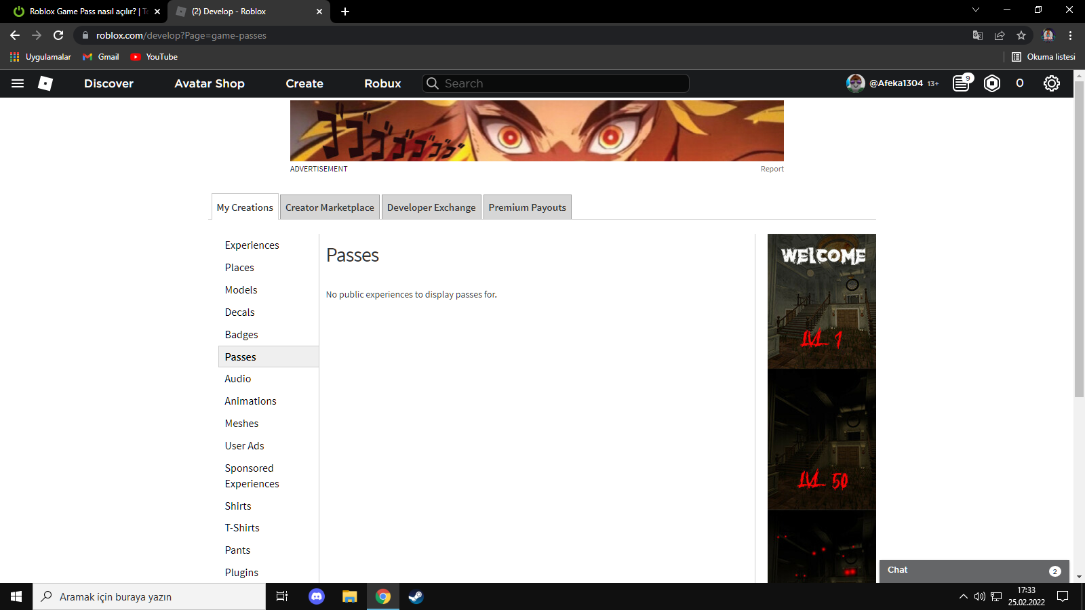This screenshot has width=1085, height=610.
Task: Open the Okuma listesi reading list
Action: pos(1043,57)
